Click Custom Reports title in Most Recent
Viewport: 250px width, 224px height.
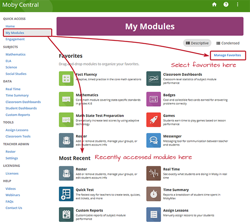click(x=89, y=210)
